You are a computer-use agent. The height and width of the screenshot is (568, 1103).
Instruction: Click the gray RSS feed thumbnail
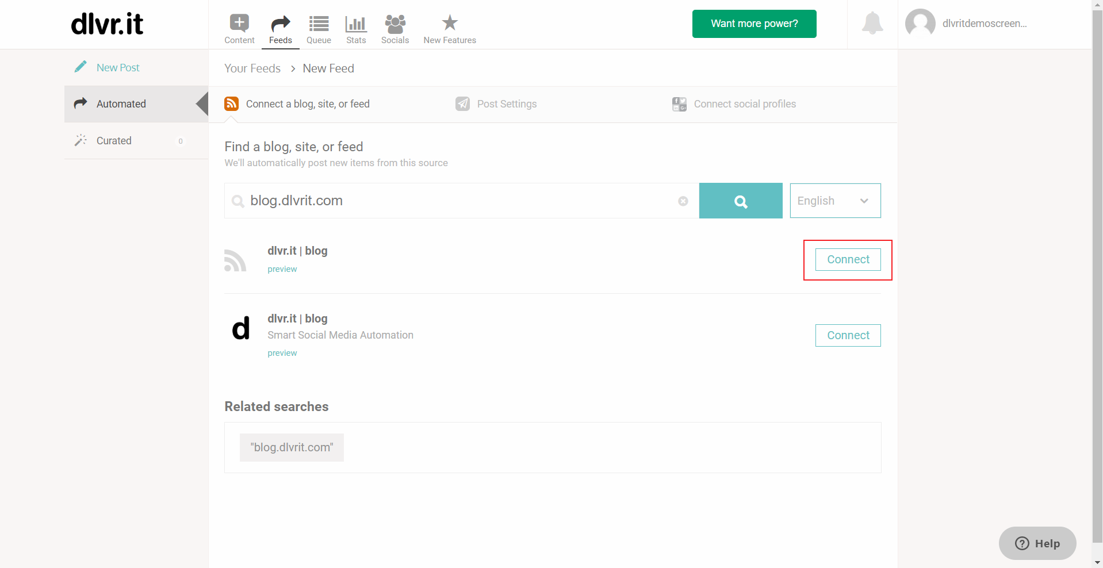pos(235,260)
